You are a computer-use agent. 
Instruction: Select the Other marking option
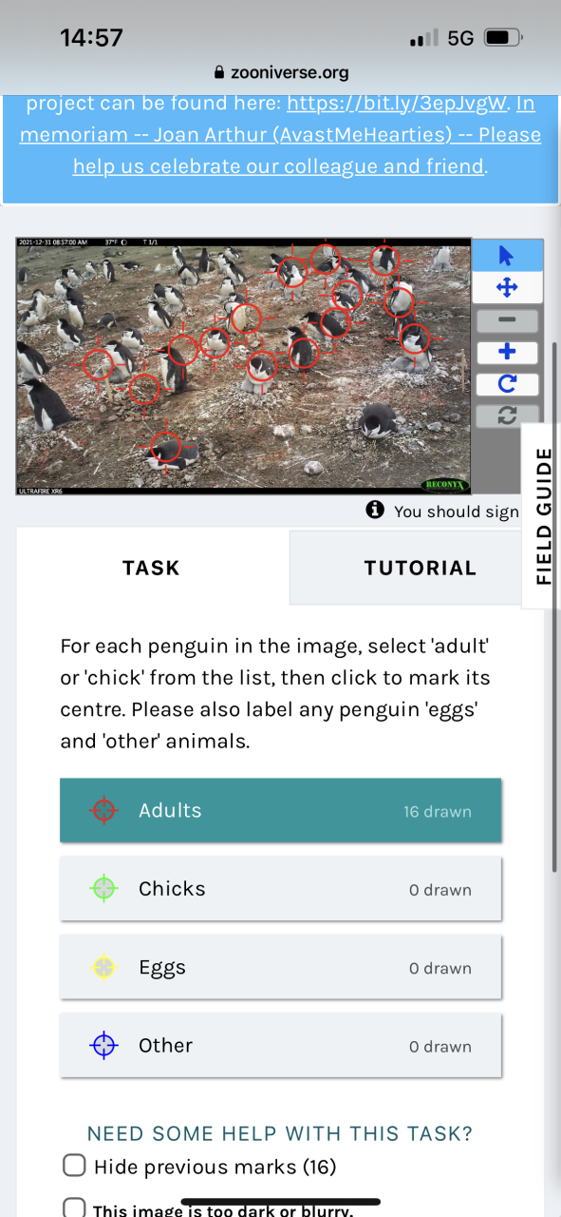281,1046
